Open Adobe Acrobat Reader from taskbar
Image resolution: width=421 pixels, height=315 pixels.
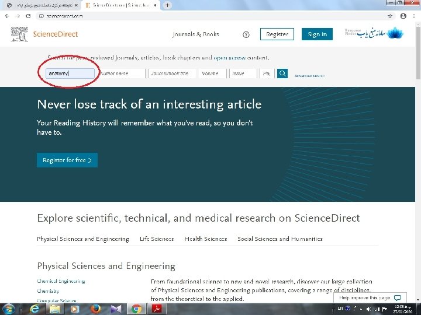[157, 309]
